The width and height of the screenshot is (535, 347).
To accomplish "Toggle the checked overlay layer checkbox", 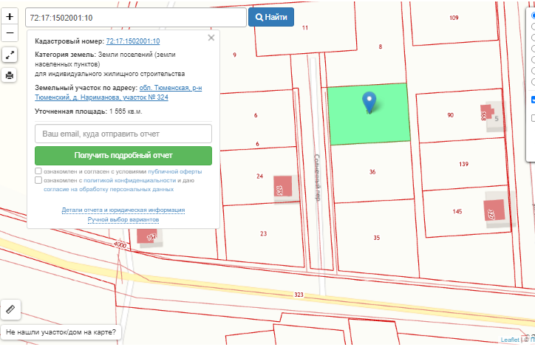I will 533,100.
